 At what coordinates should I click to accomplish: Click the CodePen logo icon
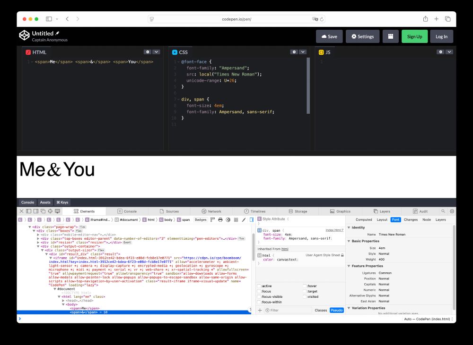click(24, 35)
